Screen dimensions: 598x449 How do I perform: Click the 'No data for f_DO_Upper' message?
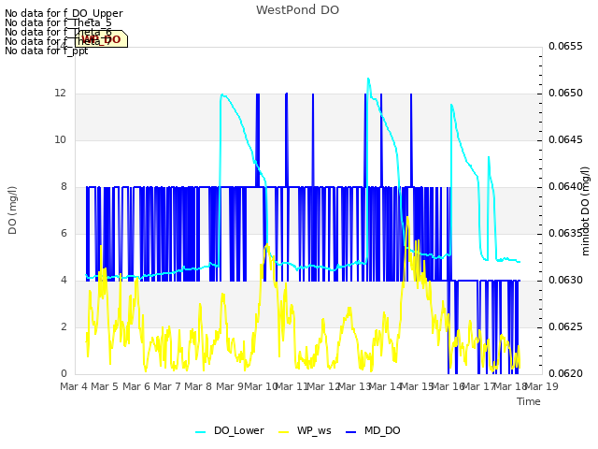tap(64, 13)
